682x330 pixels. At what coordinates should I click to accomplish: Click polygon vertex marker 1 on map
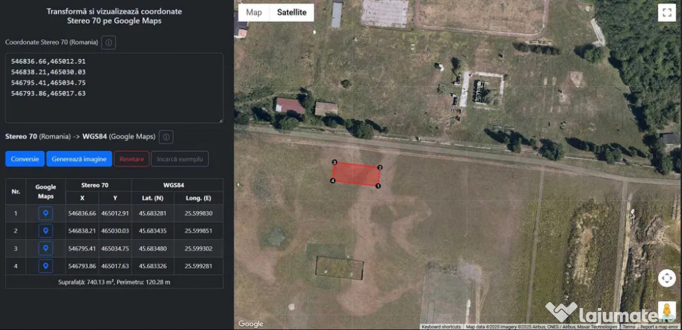378,186
